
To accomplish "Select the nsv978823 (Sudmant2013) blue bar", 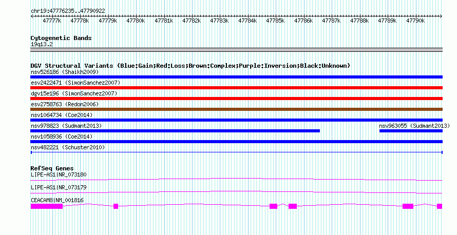I will click(175, 131).
